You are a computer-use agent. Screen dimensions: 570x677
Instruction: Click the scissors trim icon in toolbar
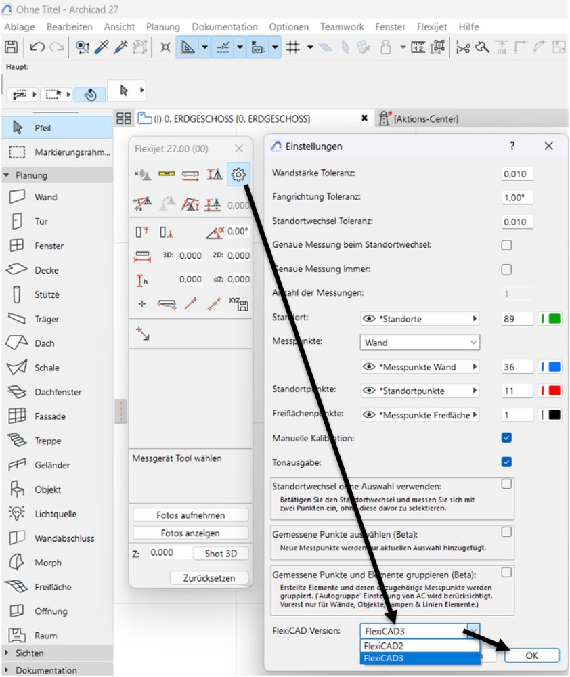pos(463,47)
